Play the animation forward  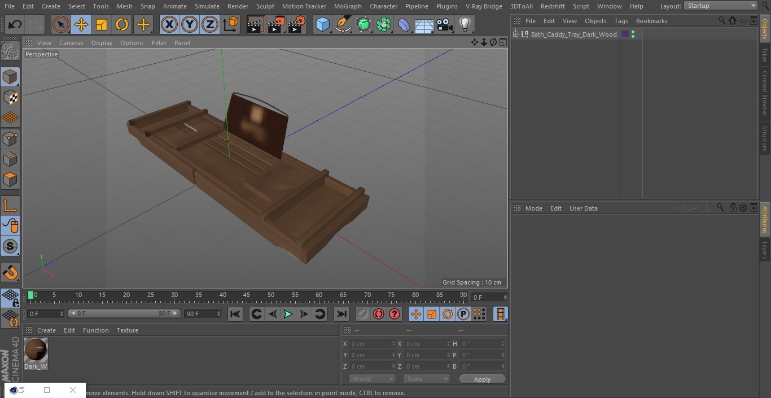pyautogui.click(x=288, y=314)
